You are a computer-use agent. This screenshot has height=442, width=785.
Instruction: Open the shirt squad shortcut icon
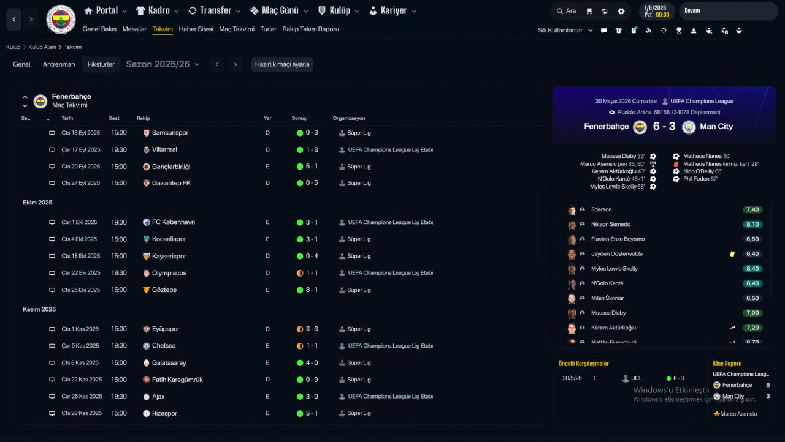pyautogui.click(x=618, y=30)
